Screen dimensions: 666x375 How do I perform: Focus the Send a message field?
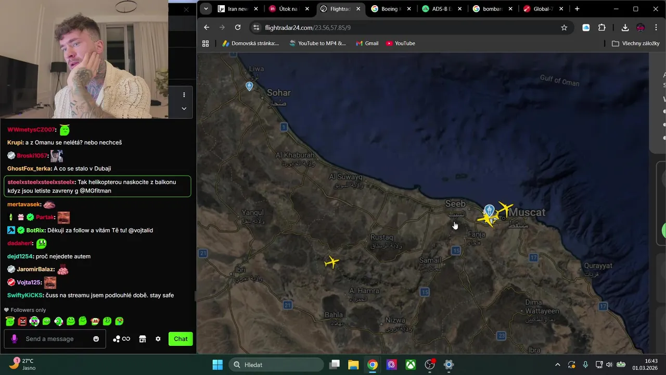55,339
